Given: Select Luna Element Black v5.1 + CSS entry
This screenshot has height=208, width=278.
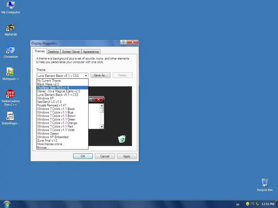Looking at the screenshot, I should pos(62,95).
